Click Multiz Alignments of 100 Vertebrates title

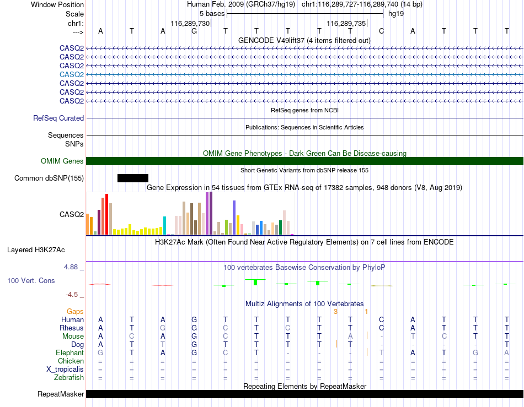[304, 303]
